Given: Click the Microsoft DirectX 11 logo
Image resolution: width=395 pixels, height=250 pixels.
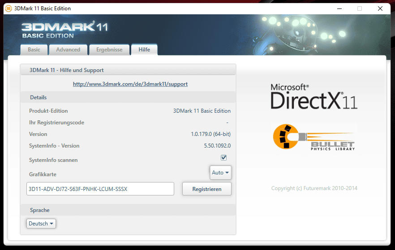Looking at the screenshot, I should click(314, 97).
